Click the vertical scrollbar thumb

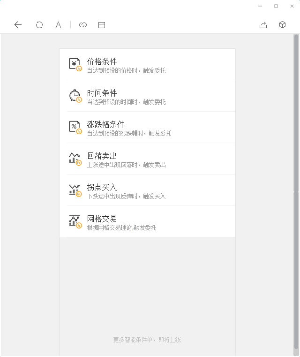pyautogui.click(x=296, y=192)
